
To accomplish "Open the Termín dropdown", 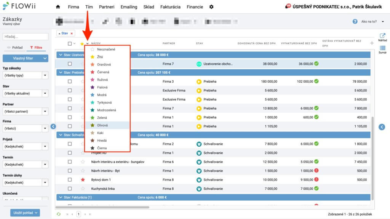I will [26, 165].
